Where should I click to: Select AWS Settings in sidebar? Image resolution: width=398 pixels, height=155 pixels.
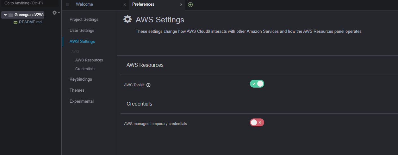[x=82, y=42]
